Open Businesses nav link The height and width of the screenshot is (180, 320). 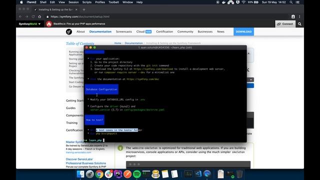click(x=205, y=31)
